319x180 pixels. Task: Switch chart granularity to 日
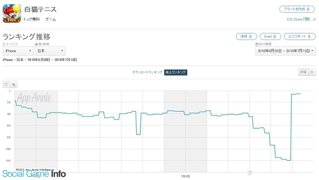312,72
